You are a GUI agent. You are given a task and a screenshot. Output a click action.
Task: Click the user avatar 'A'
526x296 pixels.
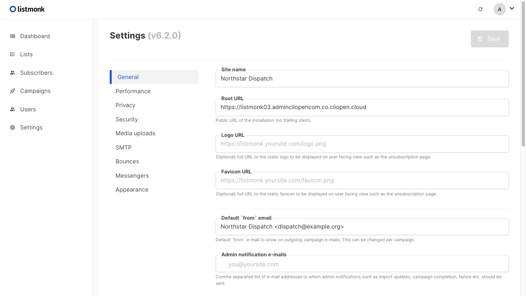coord(499,9)
